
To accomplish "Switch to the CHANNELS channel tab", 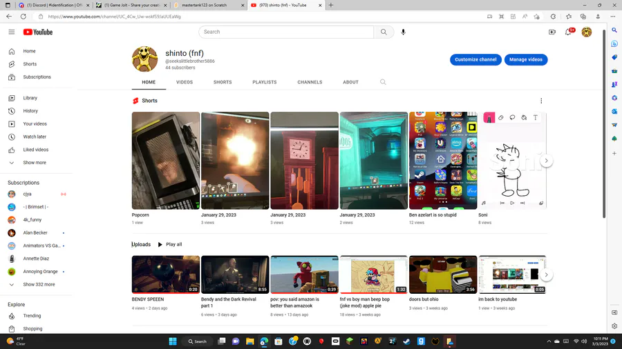I will 310,82.
